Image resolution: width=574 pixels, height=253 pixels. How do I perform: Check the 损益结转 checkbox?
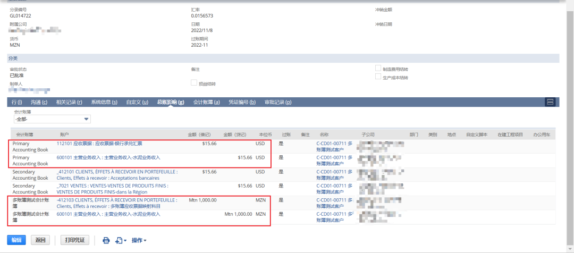pos(193,83)
